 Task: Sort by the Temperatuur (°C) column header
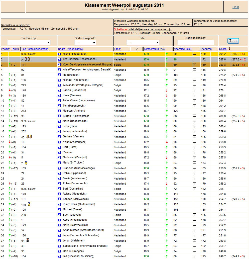tap(155, 49)
